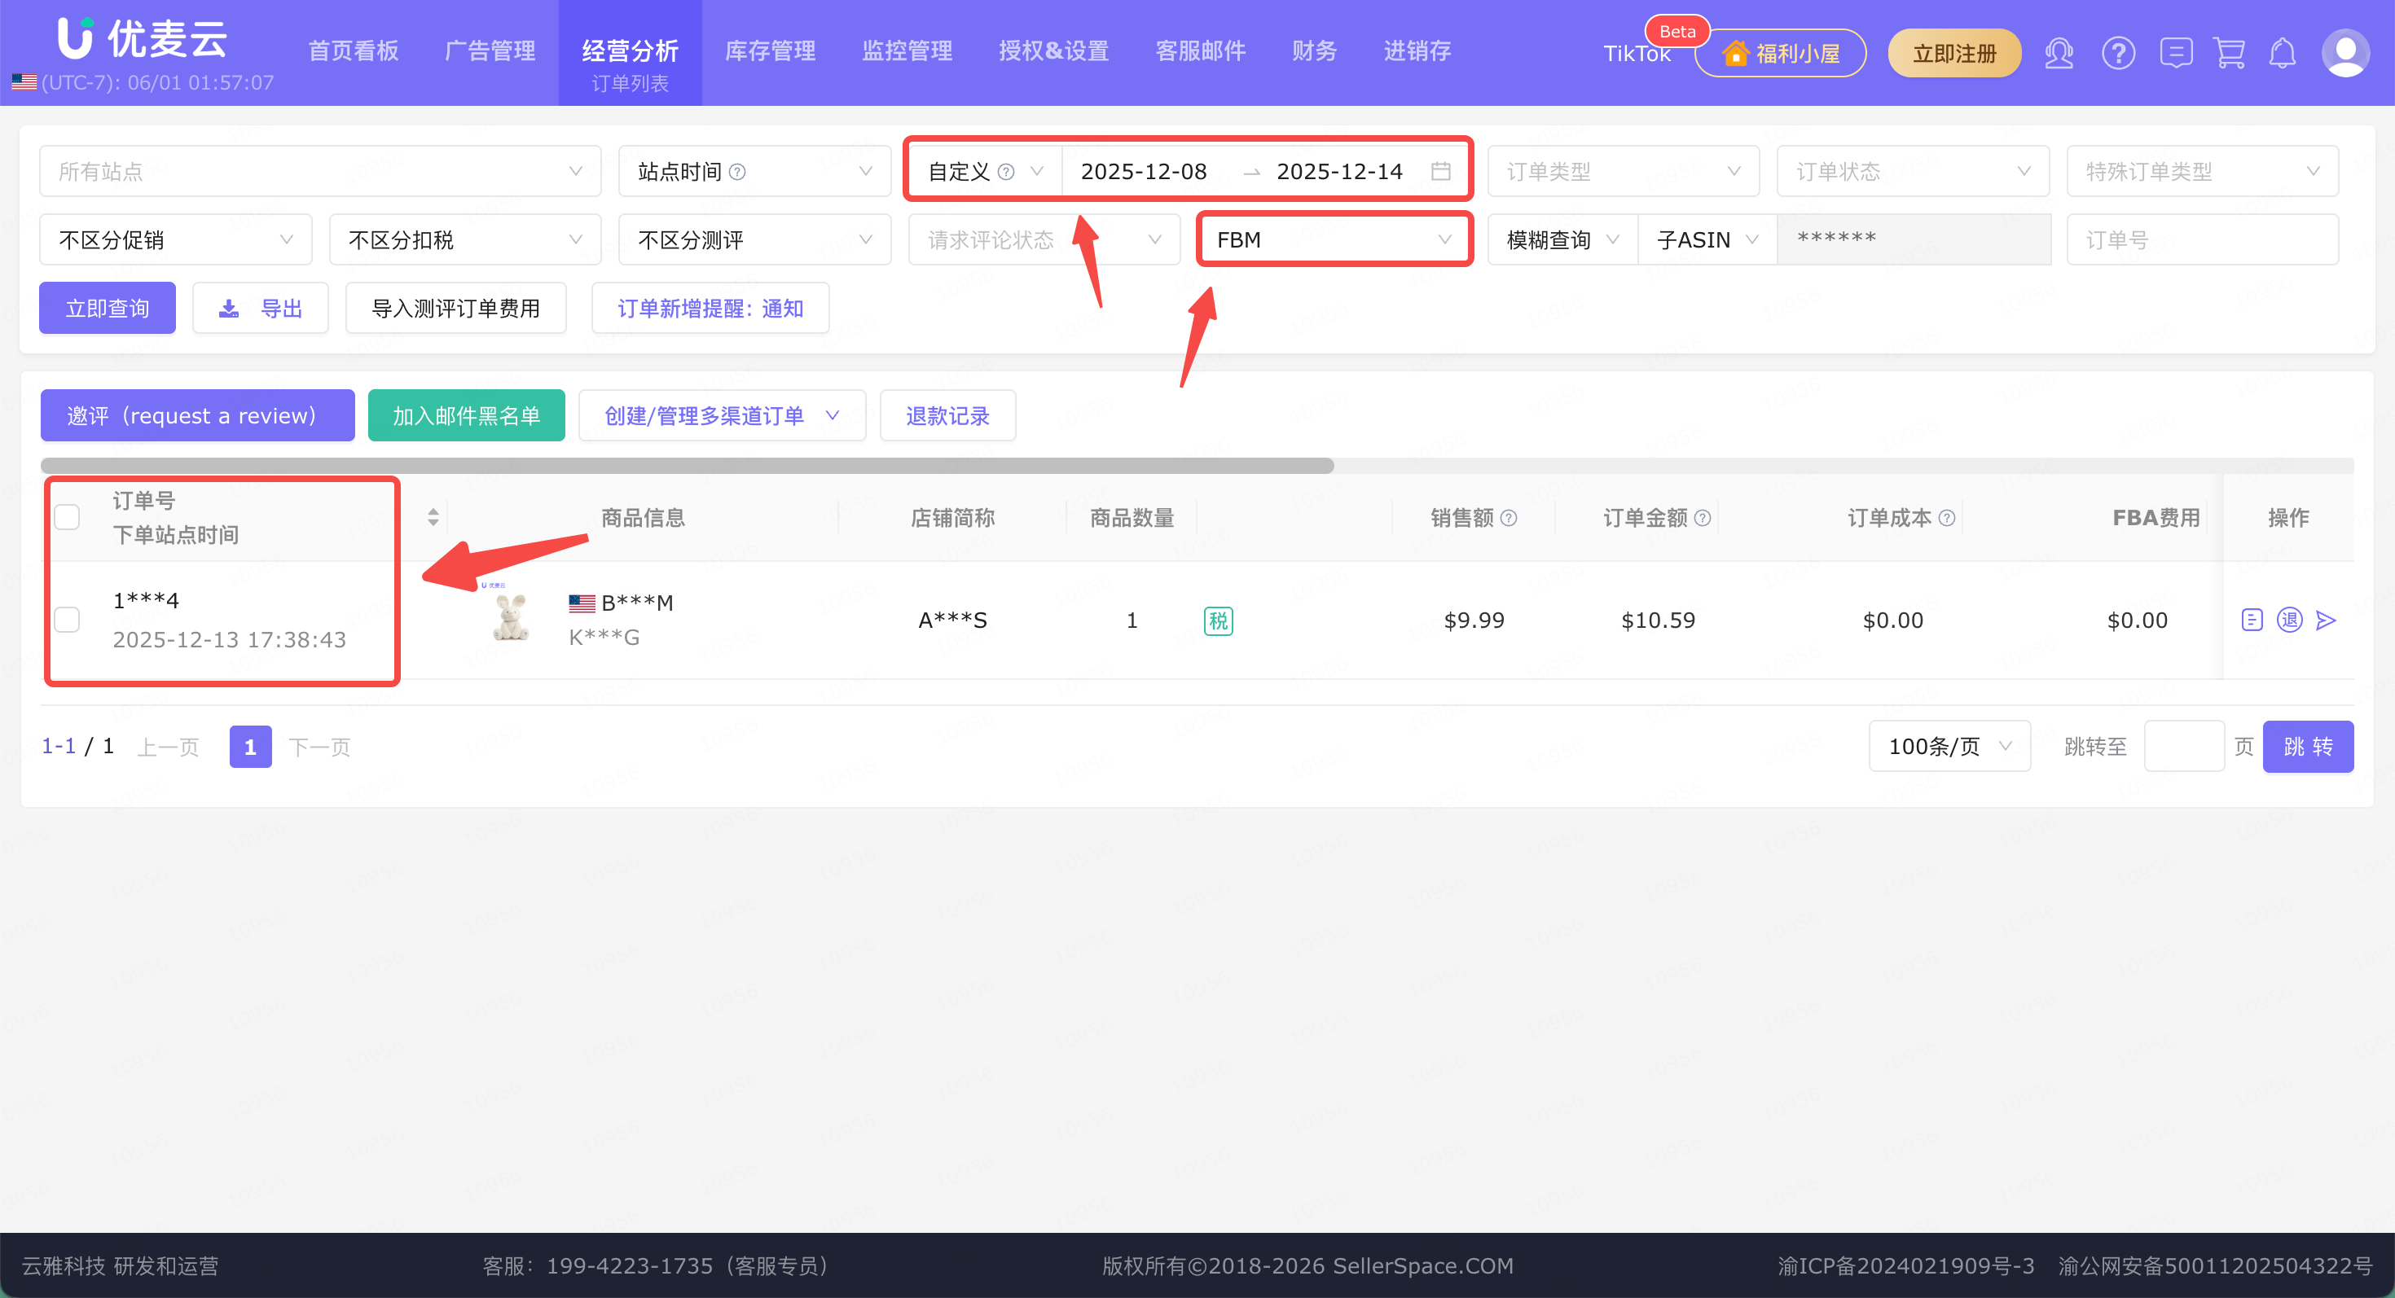Click the 跳转至 page number input
This screenshot has width=2395, height=1298.
tap(2184, 746)
